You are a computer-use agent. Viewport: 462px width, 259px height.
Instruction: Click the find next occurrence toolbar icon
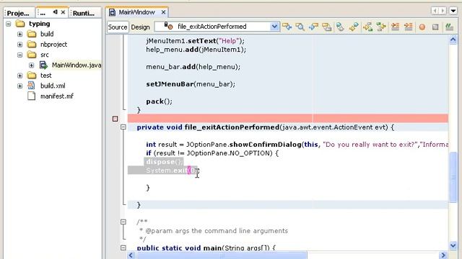[x=313, y=27]
